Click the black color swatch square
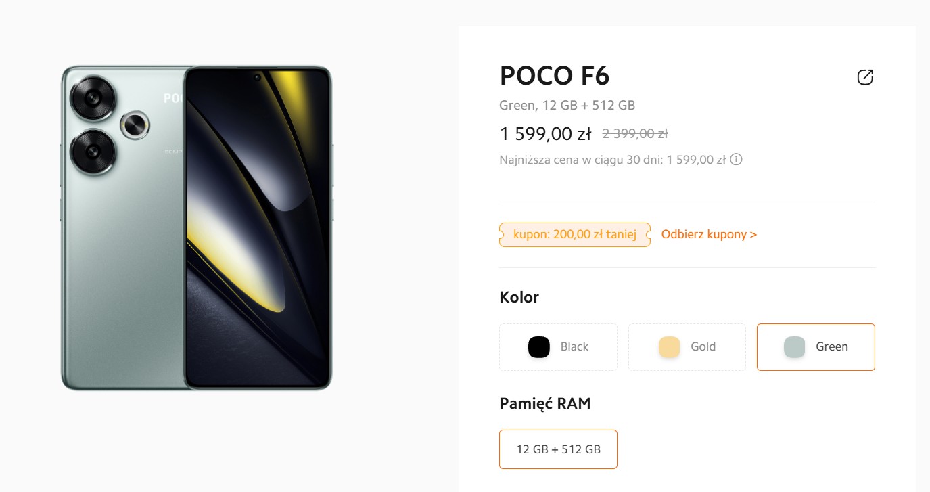Screen dimensions: 930x492 [x=539, y=347]
